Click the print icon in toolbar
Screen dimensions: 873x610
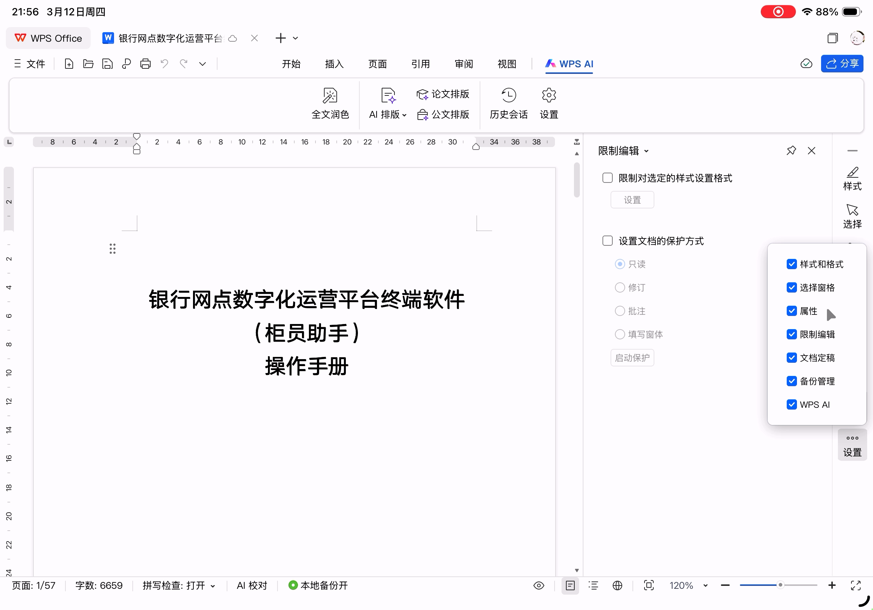pos(145,64)
